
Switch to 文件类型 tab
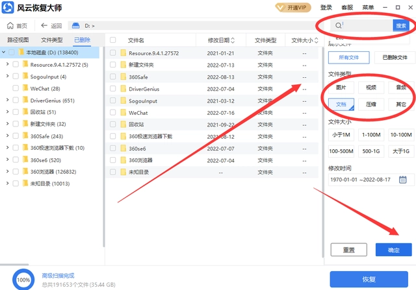pos(52,40)
